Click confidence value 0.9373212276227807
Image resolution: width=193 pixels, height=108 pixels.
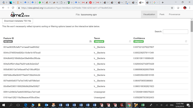(144, 47)
